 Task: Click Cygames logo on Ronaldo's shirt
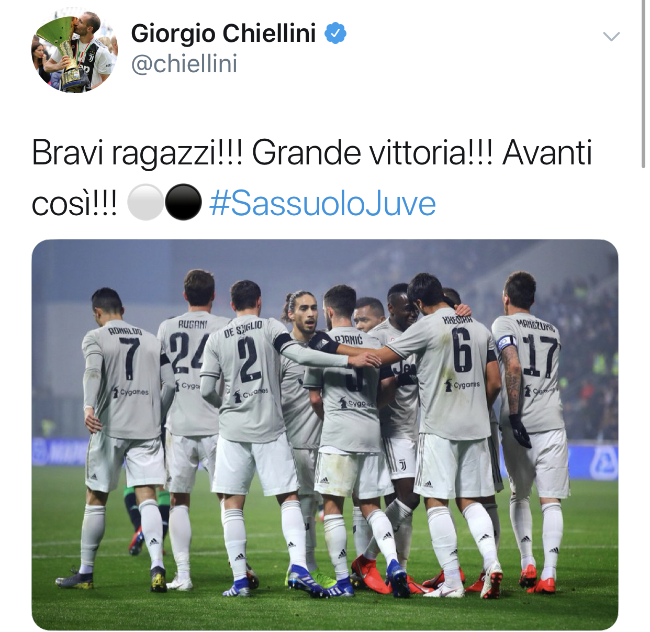pyautogui.click(x=131, y=392)
